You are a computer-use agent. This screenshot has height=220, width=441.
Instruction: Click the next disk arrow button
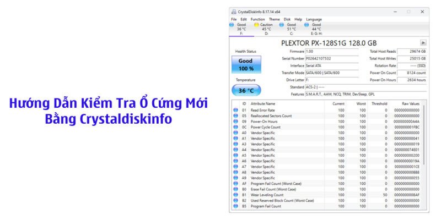click(x=423, y=43)
